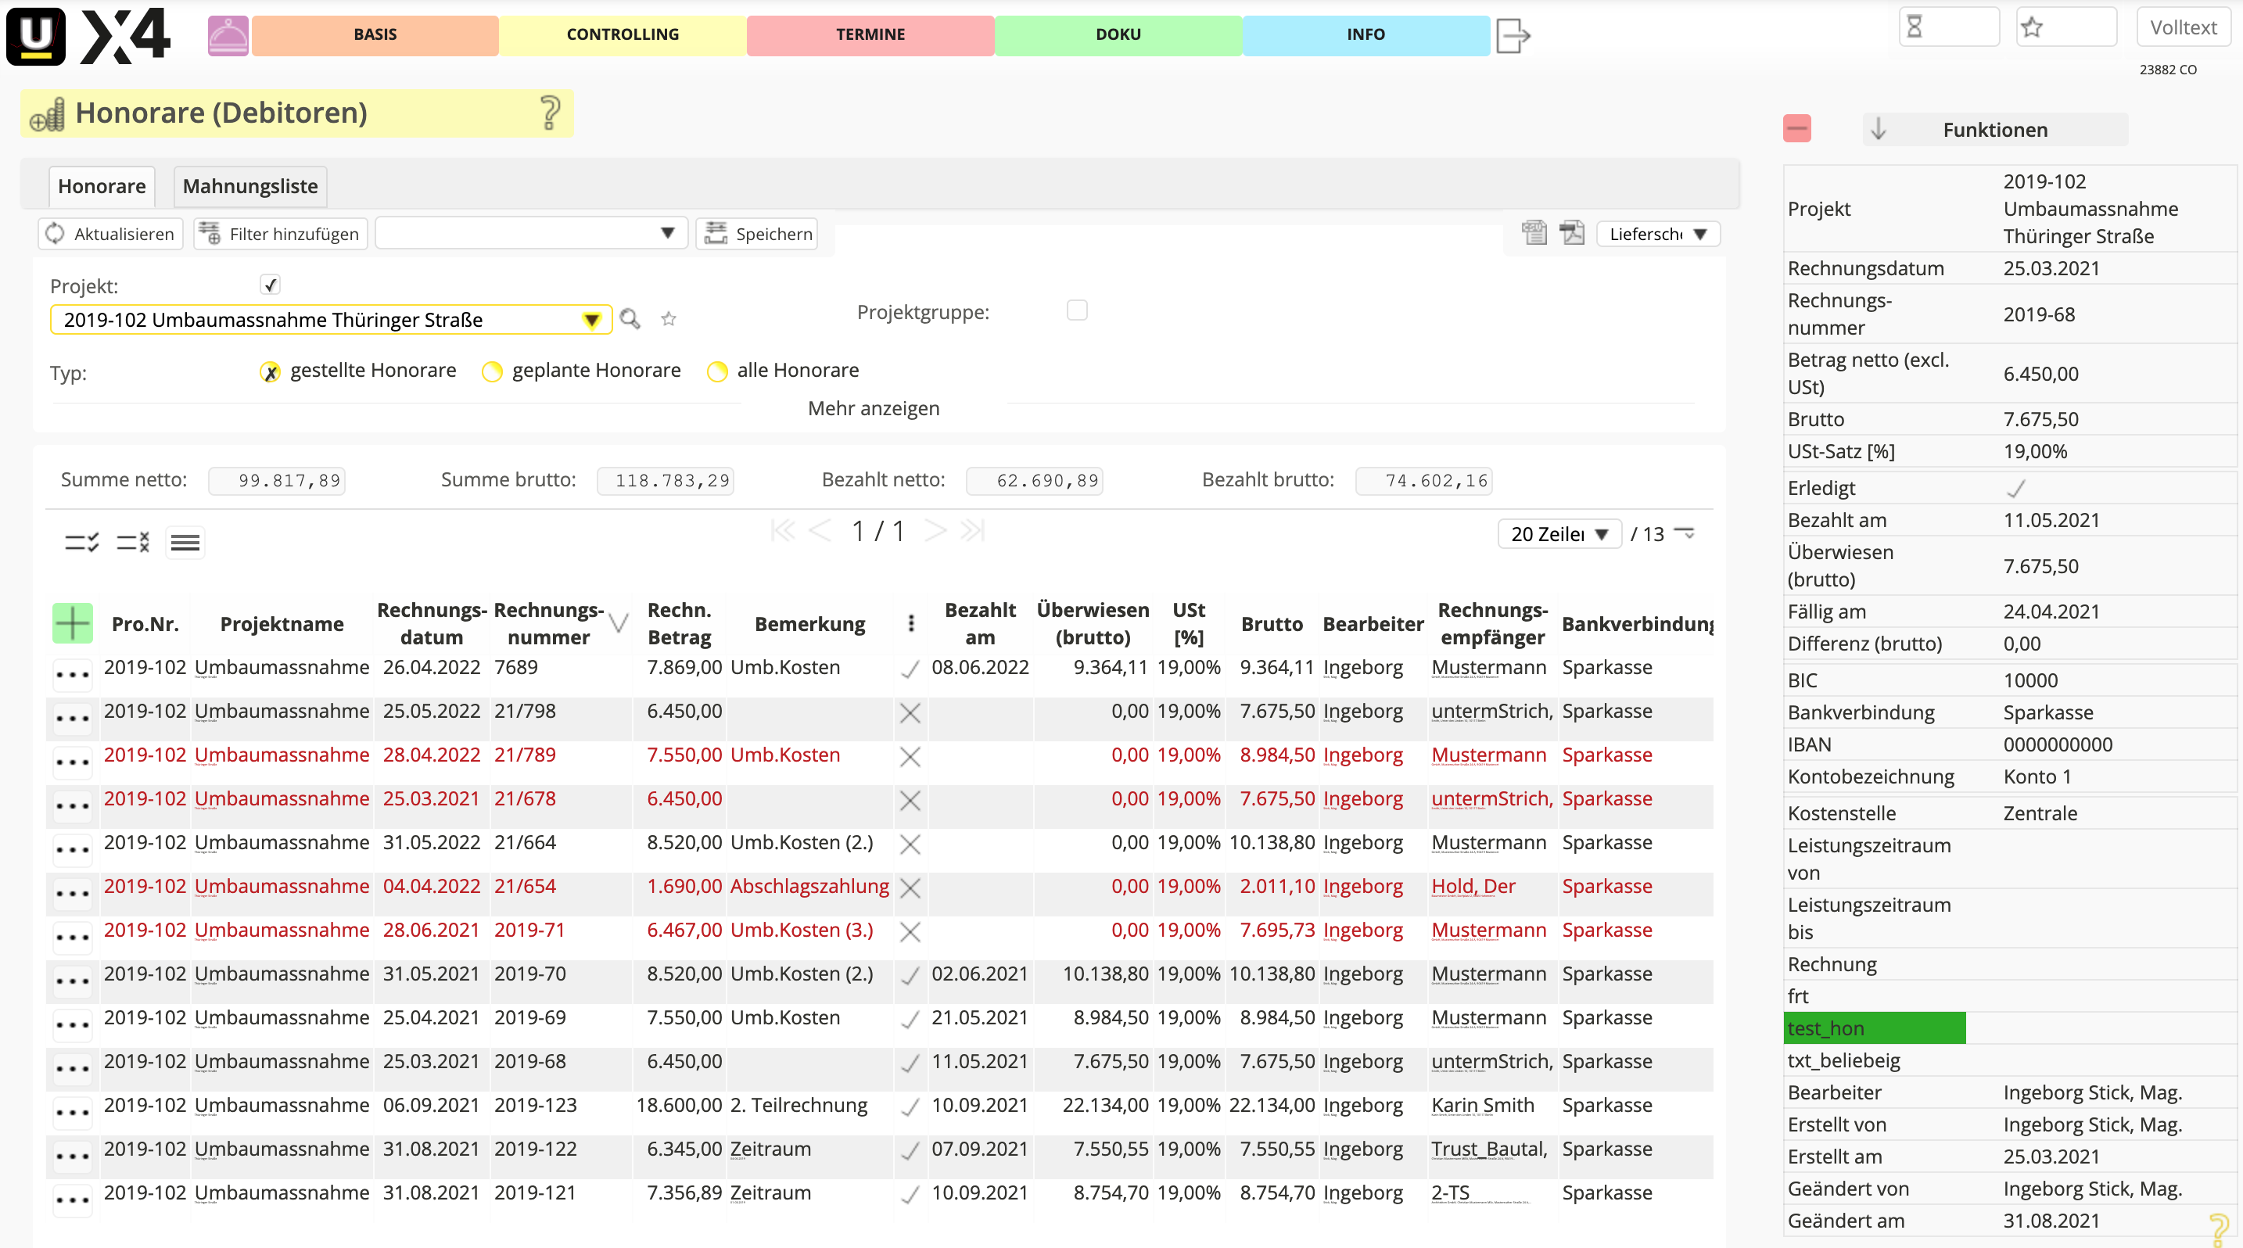Screen dimensions: 2243x1248
Task: Select the geplante Honorare radio button
Action: tap(492, 371)
